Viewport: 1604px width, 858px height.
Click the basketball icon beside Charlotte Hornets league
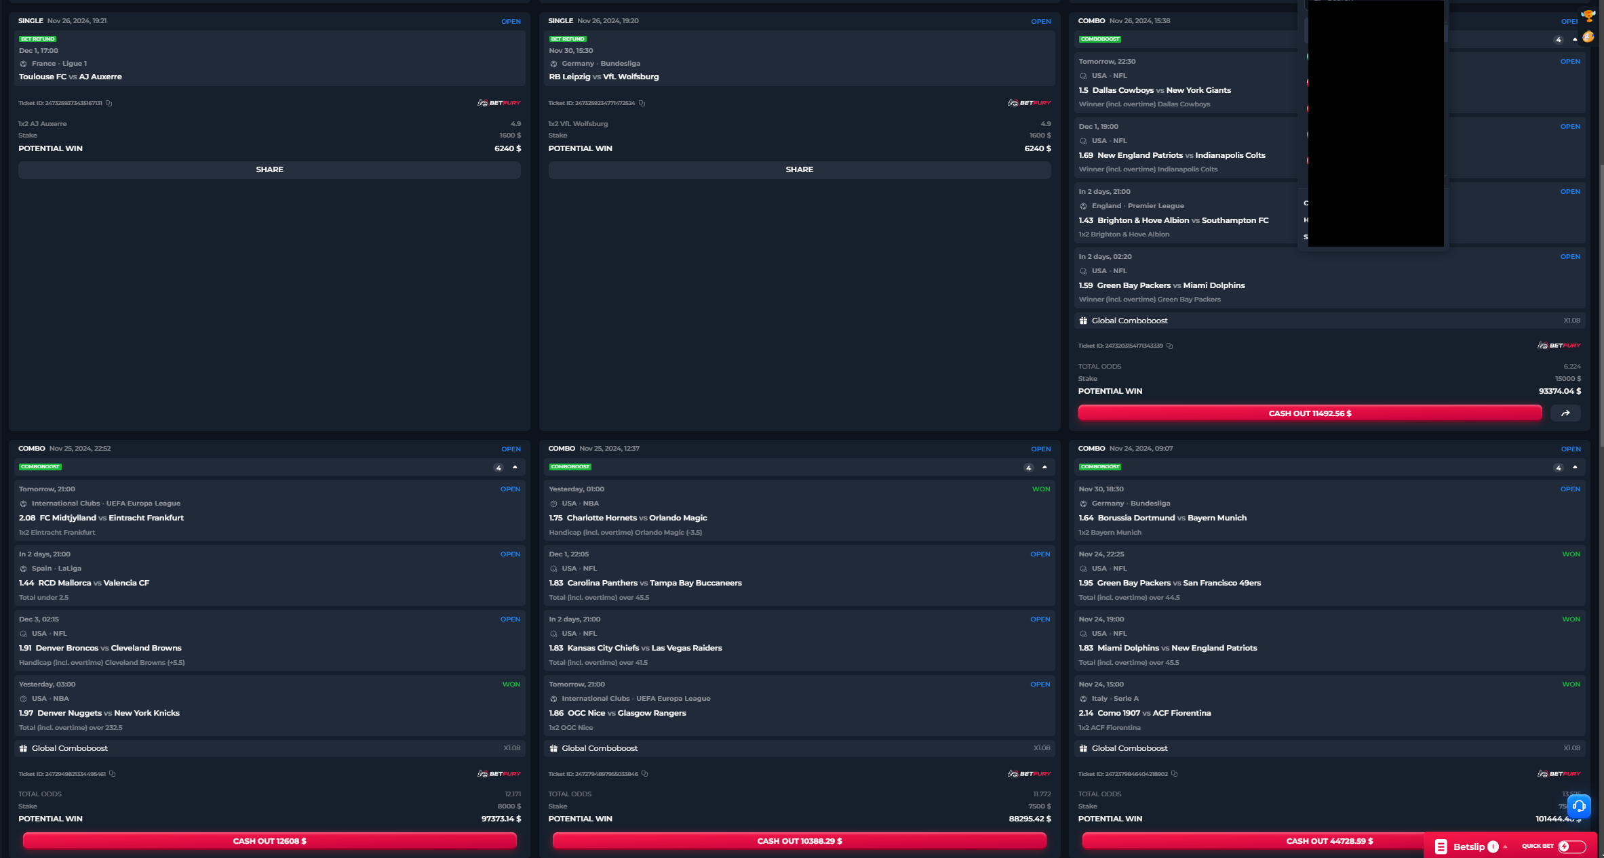pyautogui.click(x=553, y=504)
